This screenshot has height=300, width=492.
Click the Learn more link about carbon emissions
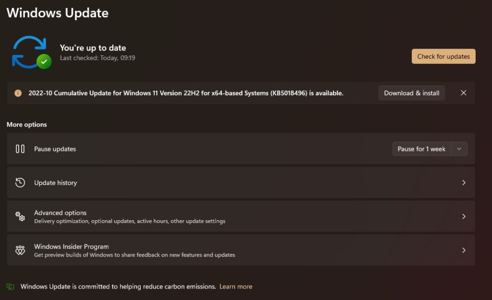[x=235, y=287]
